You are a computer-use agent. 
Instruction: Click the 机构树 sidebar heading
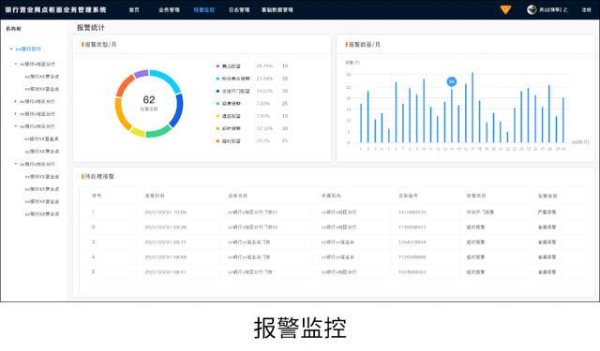pos(13,29)
